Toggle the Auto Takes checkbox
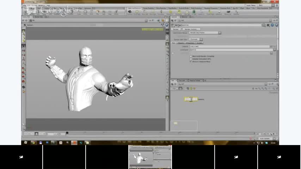The height and width of the screenshot is (169, 301). 245,5
